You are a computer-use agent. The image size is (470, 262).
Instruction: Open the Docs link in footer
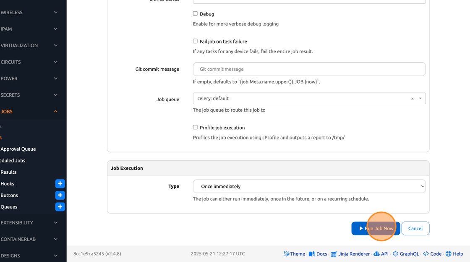point(318,254)
